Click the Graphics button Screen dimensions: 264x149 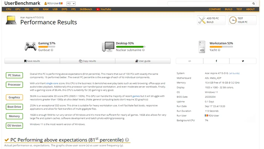14,97
